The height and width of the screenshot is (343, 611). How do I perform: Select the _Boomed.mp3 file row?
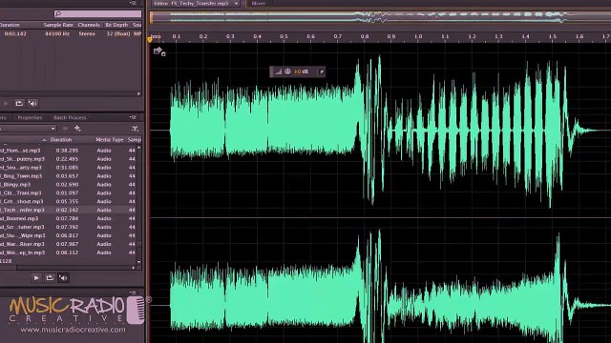pyautogui.click(x=68, y=218)
